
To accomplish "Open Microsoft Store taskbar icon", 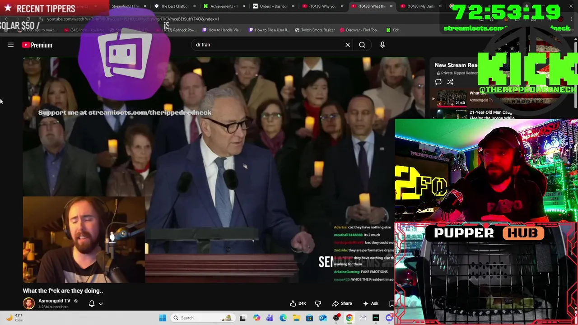I will (309, 318).
